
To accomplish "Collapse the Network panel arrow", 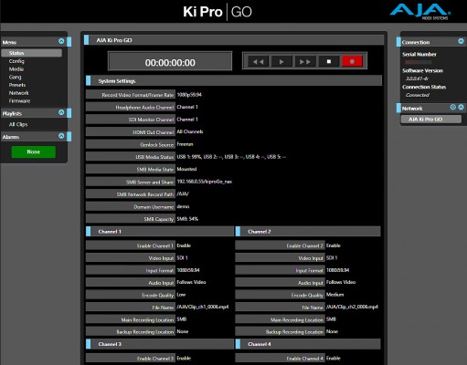I will 461,107.
